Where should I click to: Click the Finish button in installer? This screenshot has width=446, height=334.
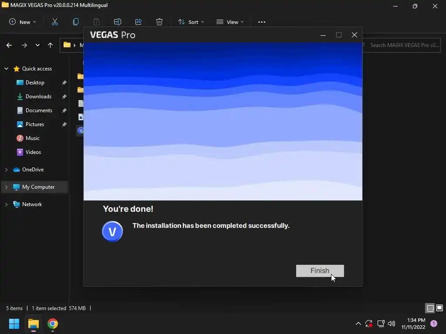320,271
